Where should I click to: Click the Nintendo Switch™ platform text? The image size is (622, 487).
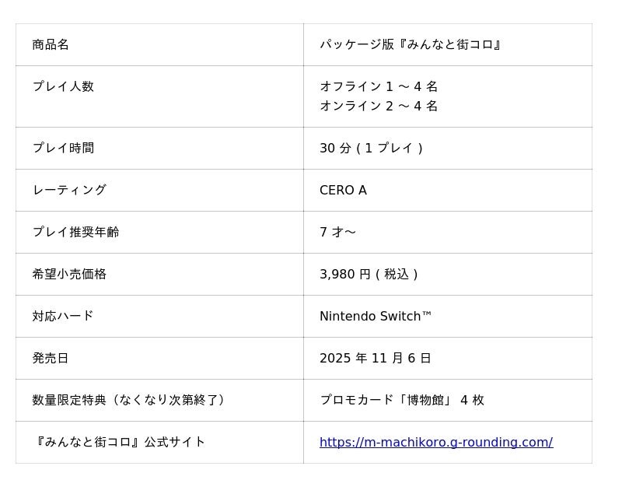(376, 317)
